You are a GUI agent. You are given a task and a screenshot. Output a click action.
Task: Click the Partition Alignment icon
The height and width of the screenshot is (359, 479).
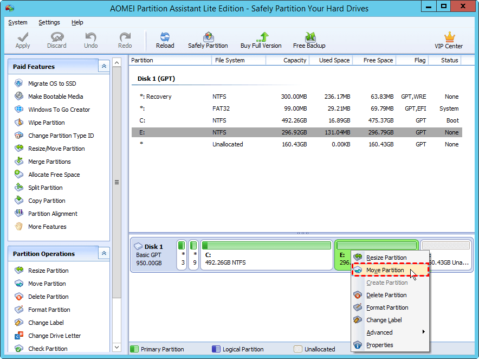(x=18, y=213)
